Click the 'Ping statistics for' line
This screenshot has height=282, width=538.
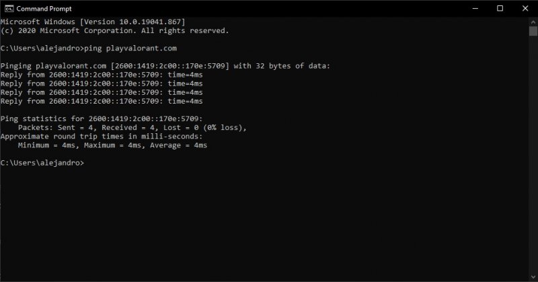pos(100,118)
